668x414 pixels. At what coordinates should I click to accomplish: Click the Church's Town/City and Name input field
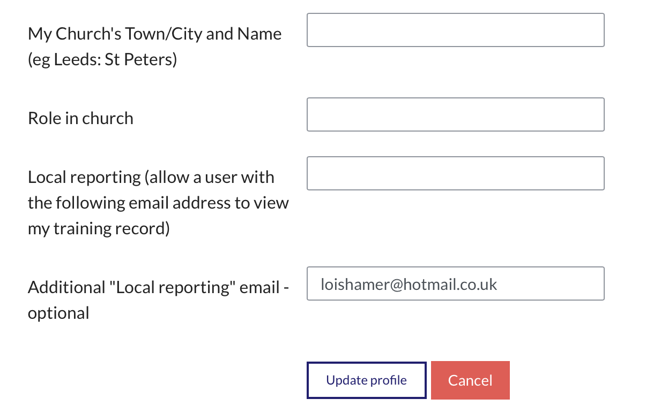coord(455,30)
